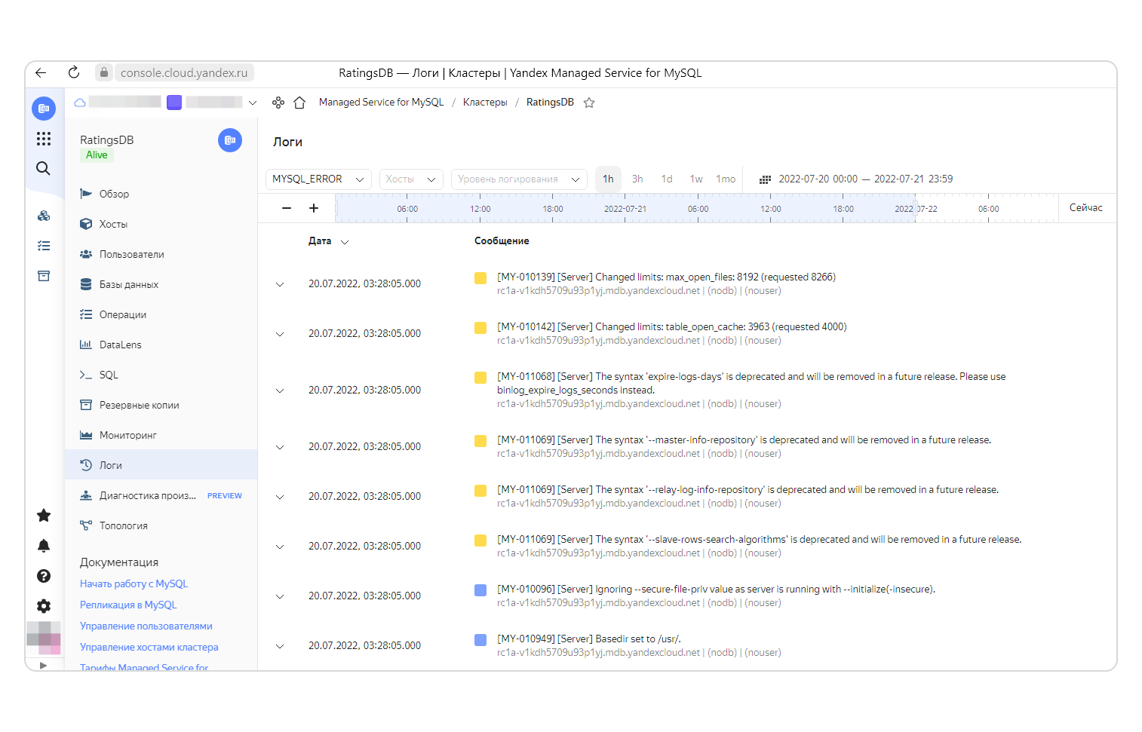Screen dimensions: 1142x732
Task: Open Операции in the sidebar
Action: click(161, 314)
